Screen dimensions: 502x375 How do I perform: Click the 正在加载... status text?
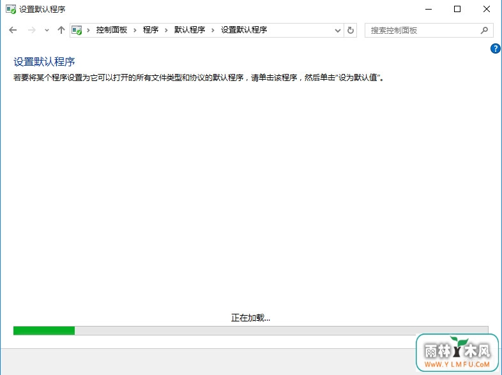click(x=250, y=318)
